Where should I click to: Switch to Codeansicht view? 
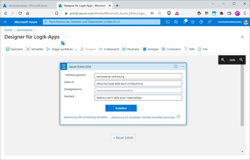tap(109, 49)
